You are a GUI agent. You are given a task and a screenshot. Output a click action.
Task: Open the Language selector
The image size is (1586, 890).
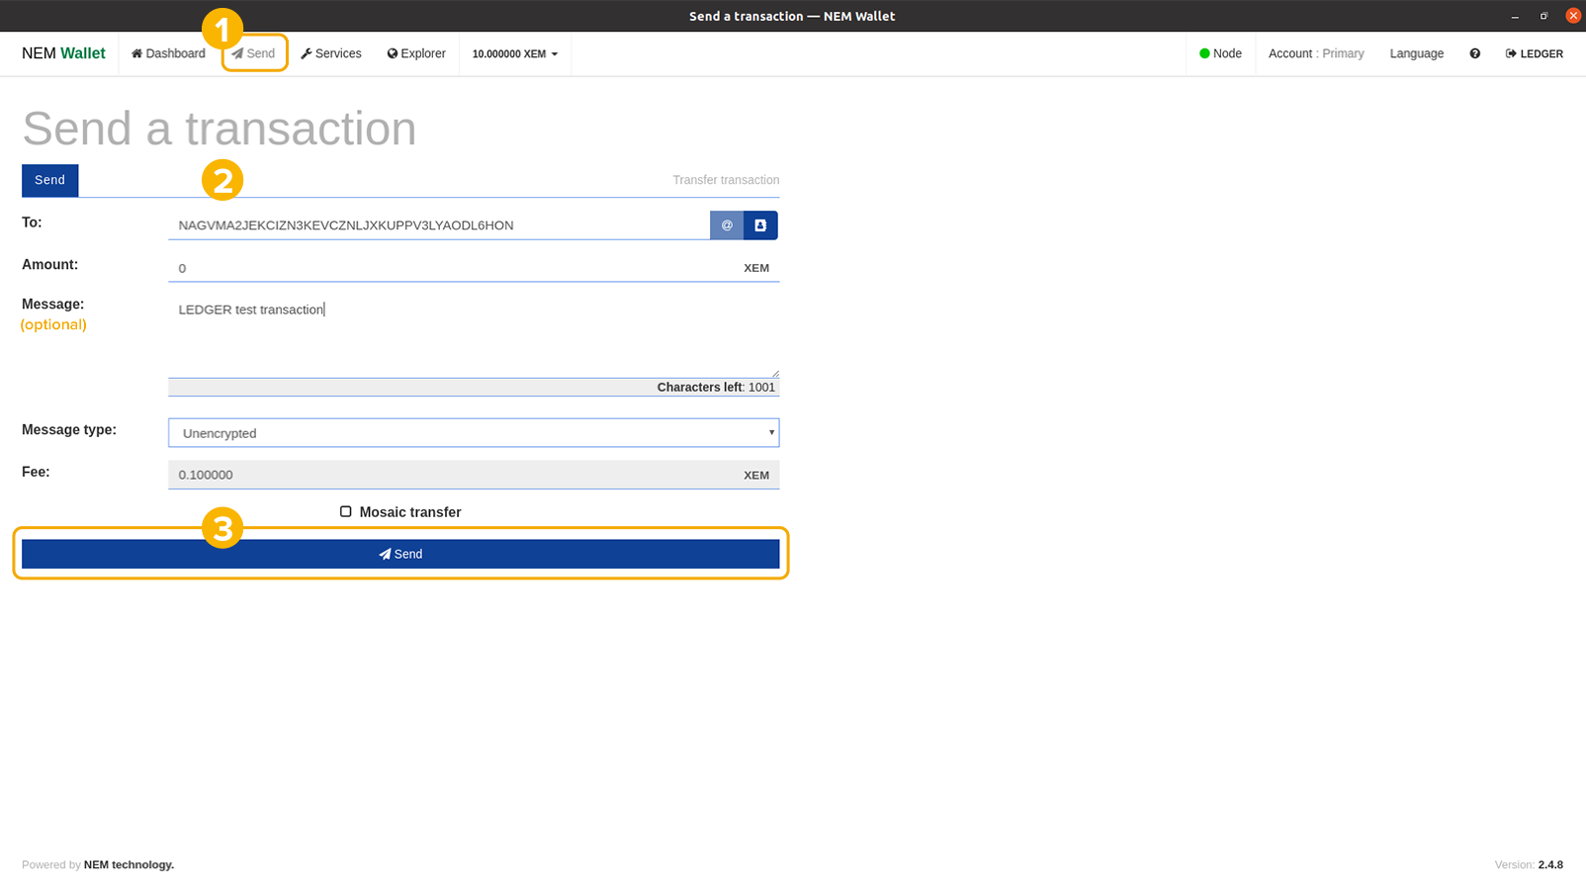[x=1417, y=53]
